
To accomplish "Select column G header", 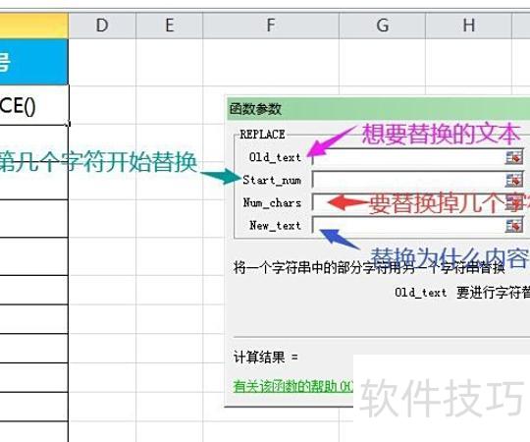I will click(x=383, y=26).
